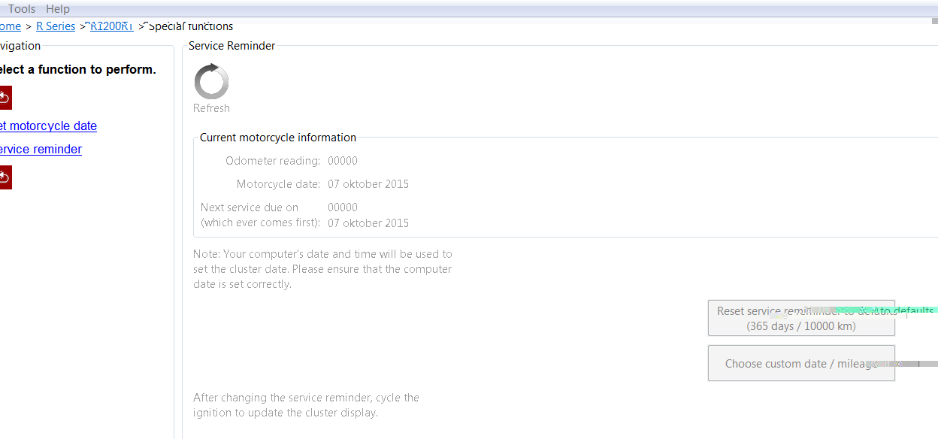Open the Set motorcycle date function
938x439 pixels.
click(48, 126)
